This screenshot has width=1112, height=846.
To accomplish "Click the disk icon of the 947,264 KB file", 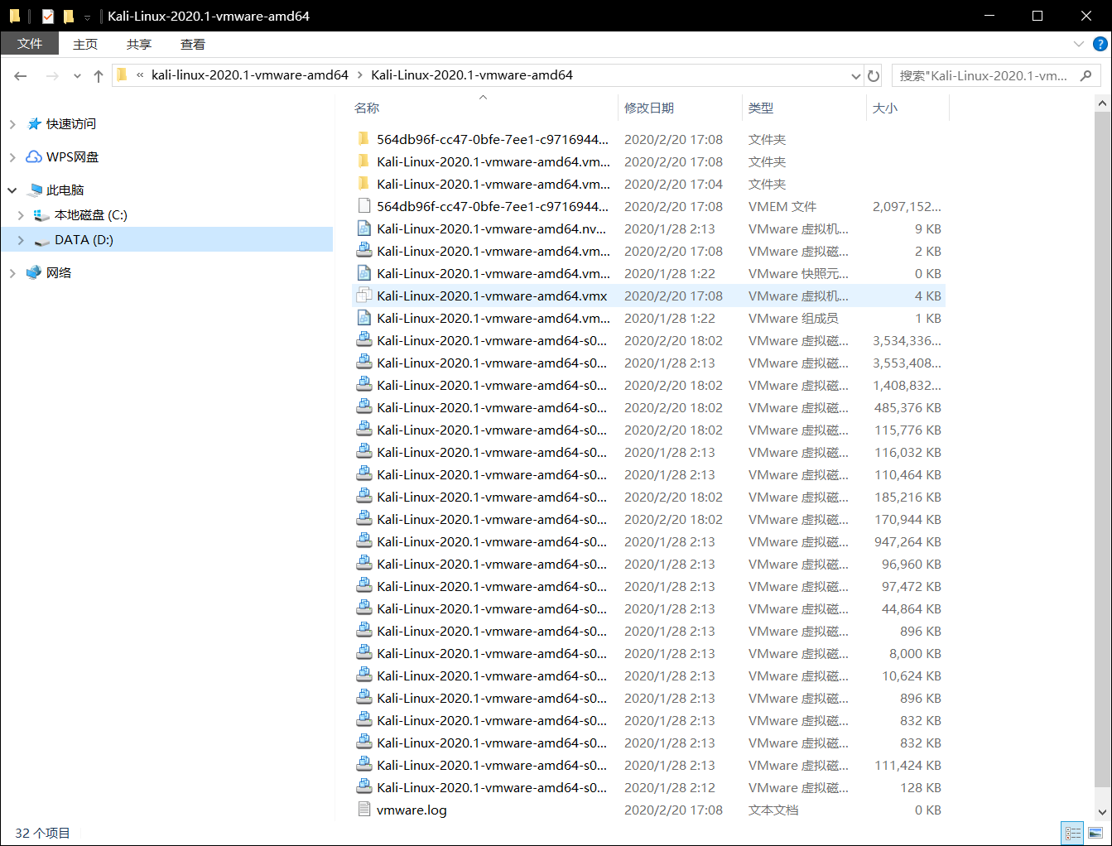I will point(363,541).
